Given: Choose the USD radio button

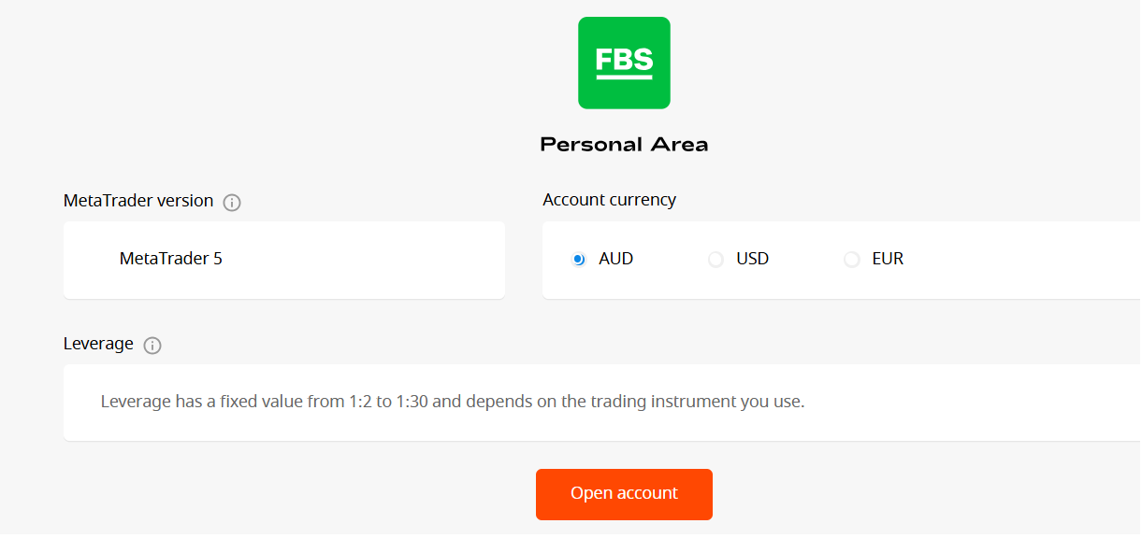Looking at the screenshot, I should click(716, 260).
